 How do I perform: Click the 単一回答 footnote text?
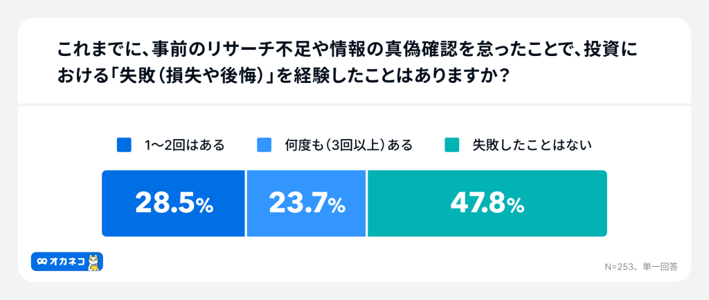pos(661,266)
